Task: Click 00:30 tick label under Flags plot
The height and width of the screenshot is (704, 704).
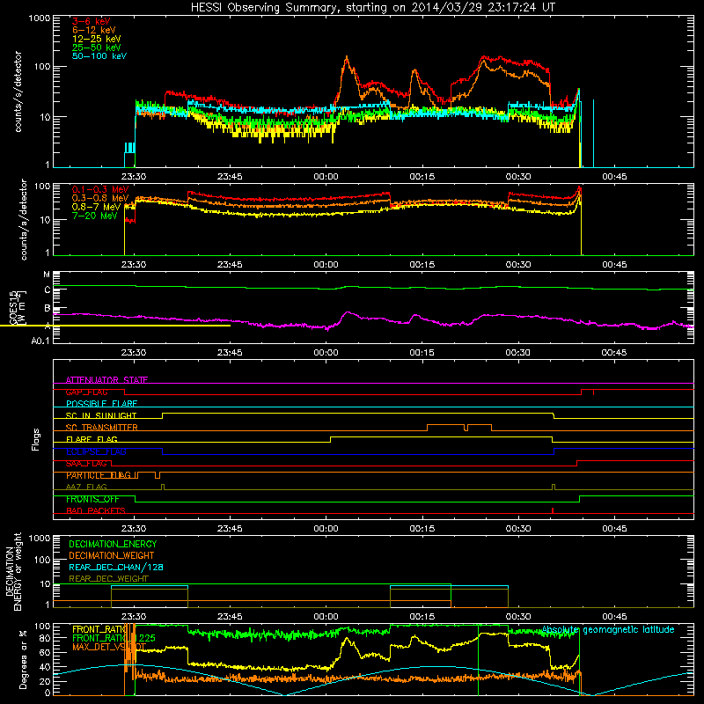Action: (x=518, y=529)
